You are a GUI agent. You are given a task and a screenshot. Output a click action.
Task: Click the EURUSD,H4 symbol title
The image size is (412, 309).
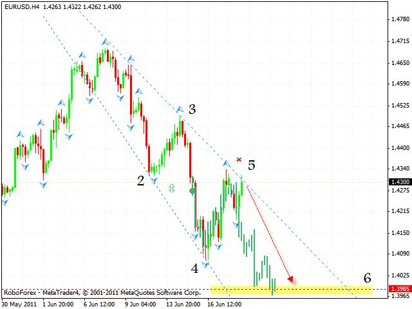click(x=22, y=7)
